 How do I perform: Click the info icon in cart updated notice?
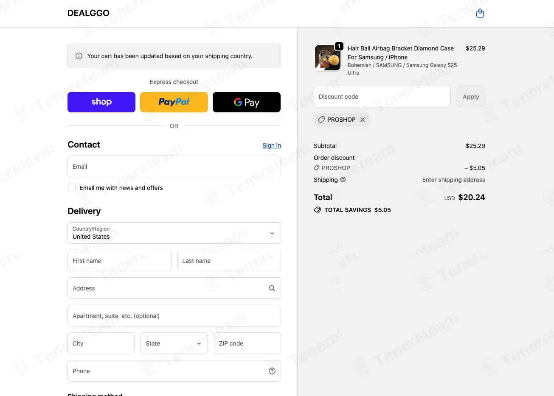79,56
